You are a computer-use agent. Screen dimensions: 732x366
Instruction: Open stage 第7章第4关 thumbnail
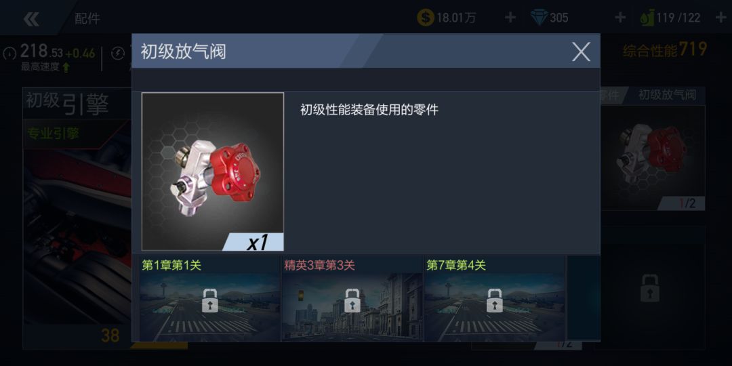[495, 299]
